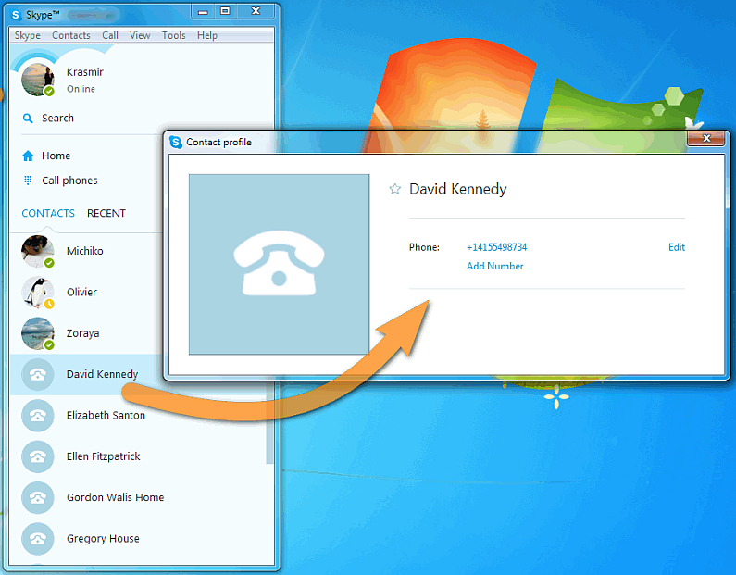The height and width of the screenshot is (575, 736).
Task: Open the Tools menu
Action: [x=174, y=36]
